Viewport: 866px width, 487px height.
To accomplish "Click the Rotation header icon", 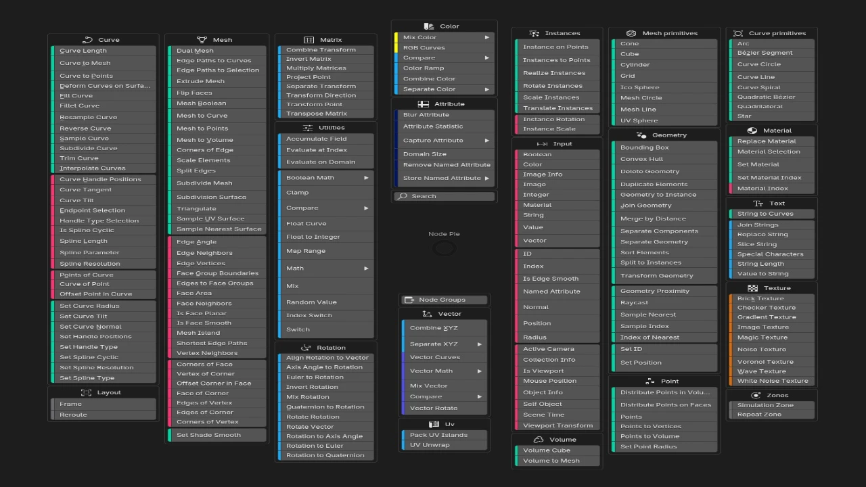I will (x=306, y=348).
